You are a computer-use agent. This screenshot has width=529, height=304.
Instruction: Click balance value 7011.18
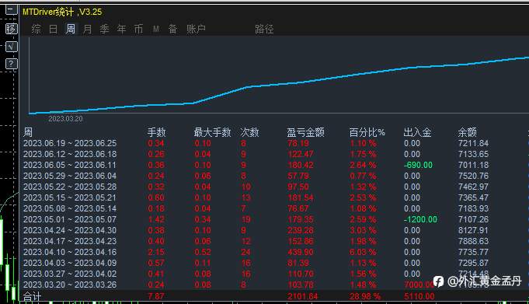pyautogui.click(x=473, y=165)
